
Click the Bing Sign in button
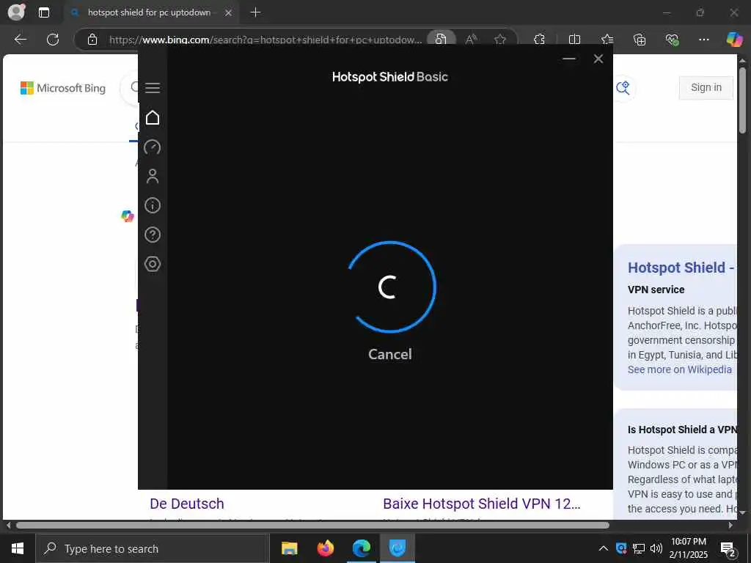coord(706,88)
